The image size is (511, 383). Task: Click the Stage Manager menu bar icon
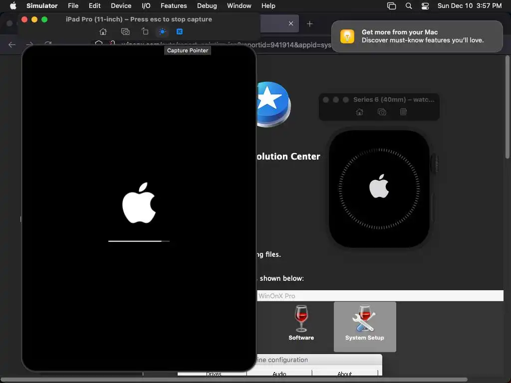tap(391, 5)
